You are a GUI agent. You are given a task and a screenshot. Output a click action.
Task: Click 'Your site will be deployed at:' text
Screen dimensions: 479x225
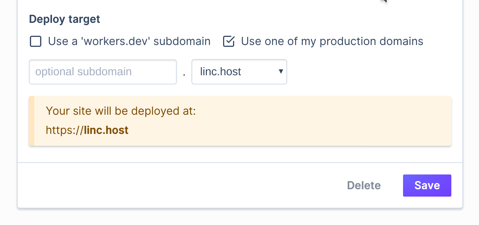click(x=121, y=111)
